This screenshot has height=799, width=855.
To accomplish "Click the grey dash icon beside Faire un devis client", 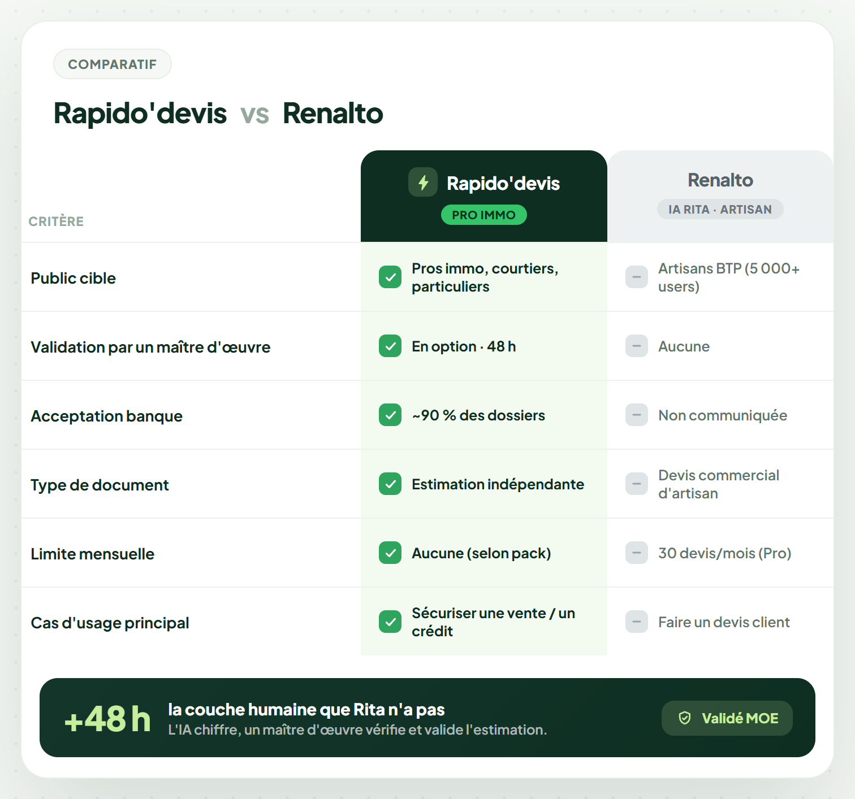I will coord(637,622).
